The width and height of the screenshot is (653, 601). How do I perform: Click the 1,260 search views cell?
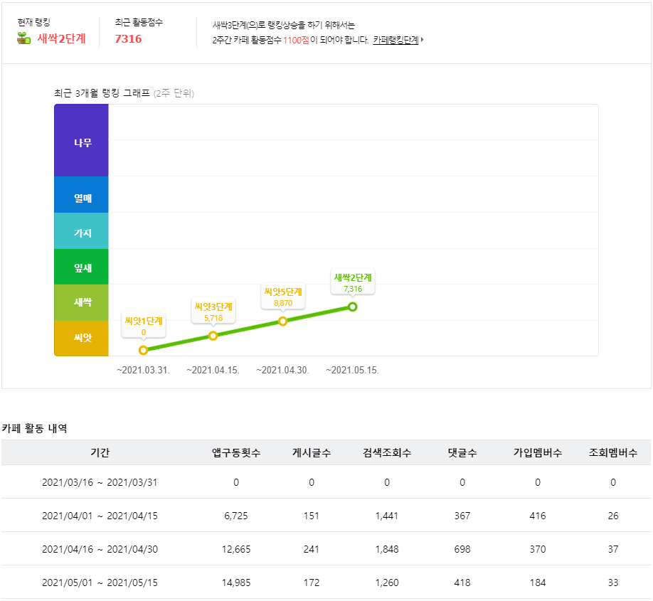click(x=387, y=583)
